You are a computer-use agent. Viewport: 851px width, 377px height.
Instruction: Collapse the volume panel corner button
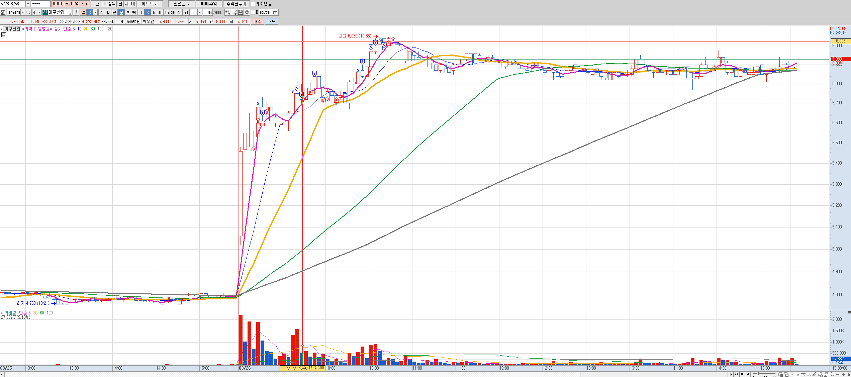(x=849, y=312)
